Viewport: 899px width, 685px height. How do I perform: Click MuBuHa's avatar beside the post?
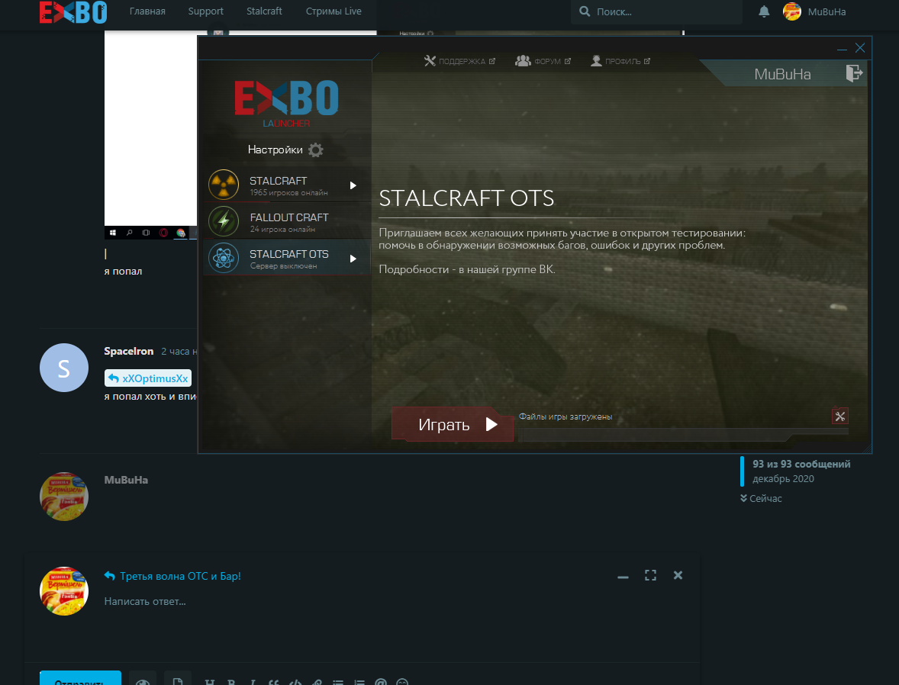coord(63,497)
